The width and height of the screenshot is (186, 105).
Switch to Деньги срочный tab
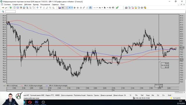(106, 95)
